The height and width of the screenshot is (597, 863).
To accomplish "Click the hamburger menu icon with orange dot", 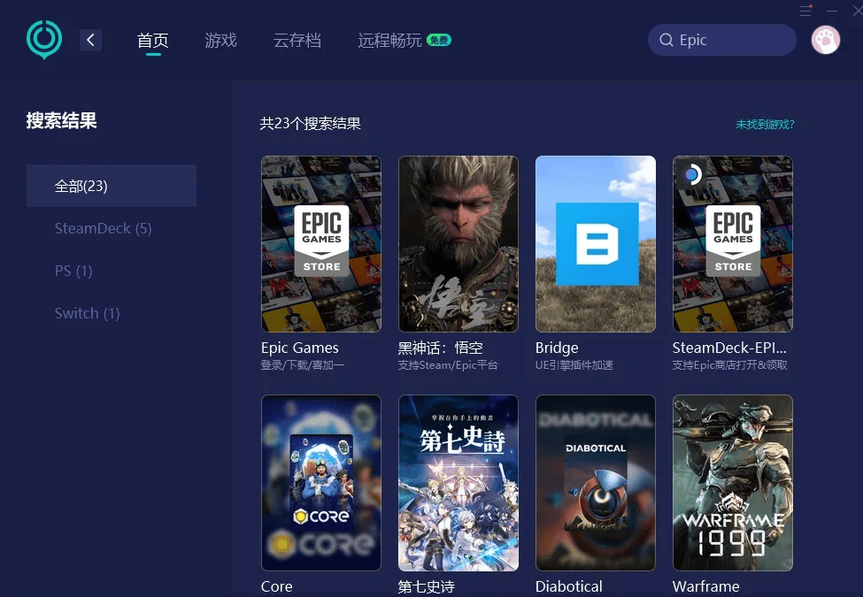I will tap(807, 11).
